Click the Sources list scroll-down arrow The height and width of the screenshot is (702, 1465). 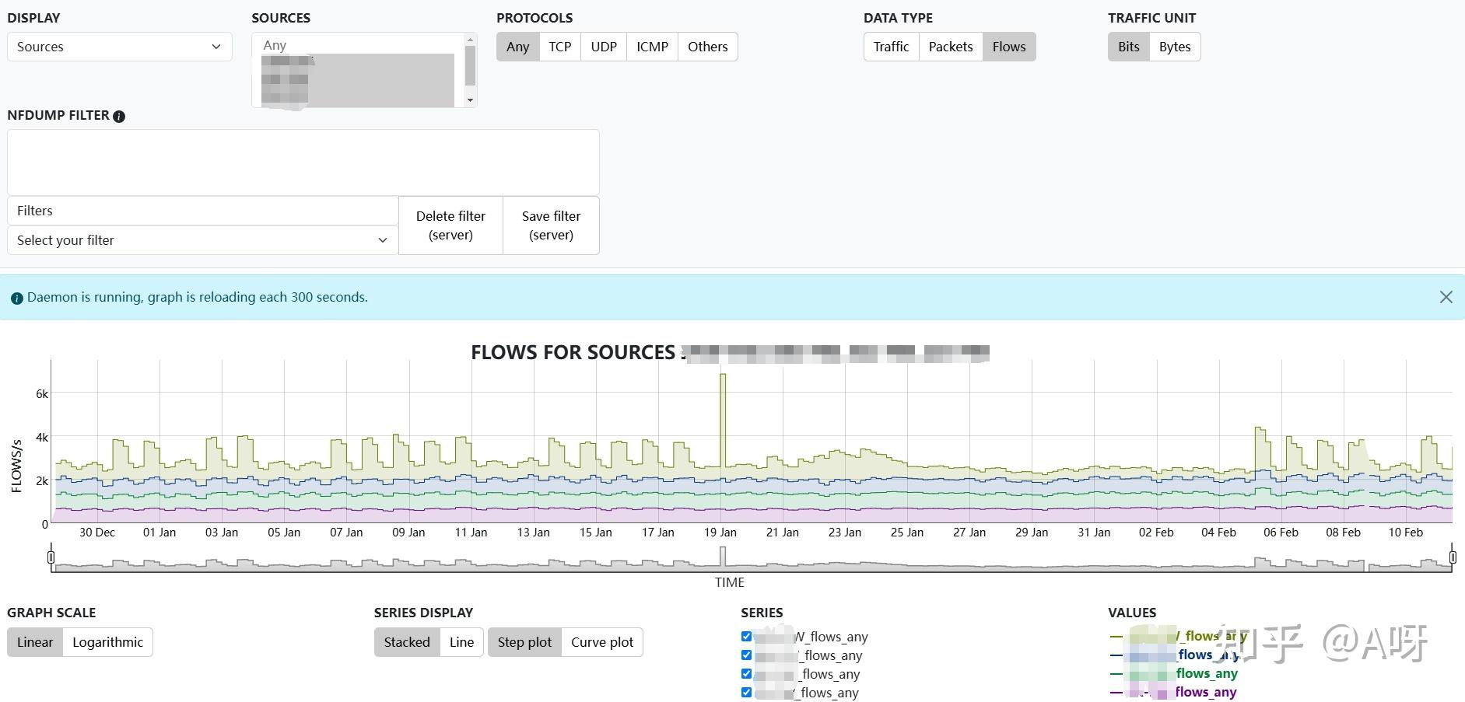pos(470,100)
